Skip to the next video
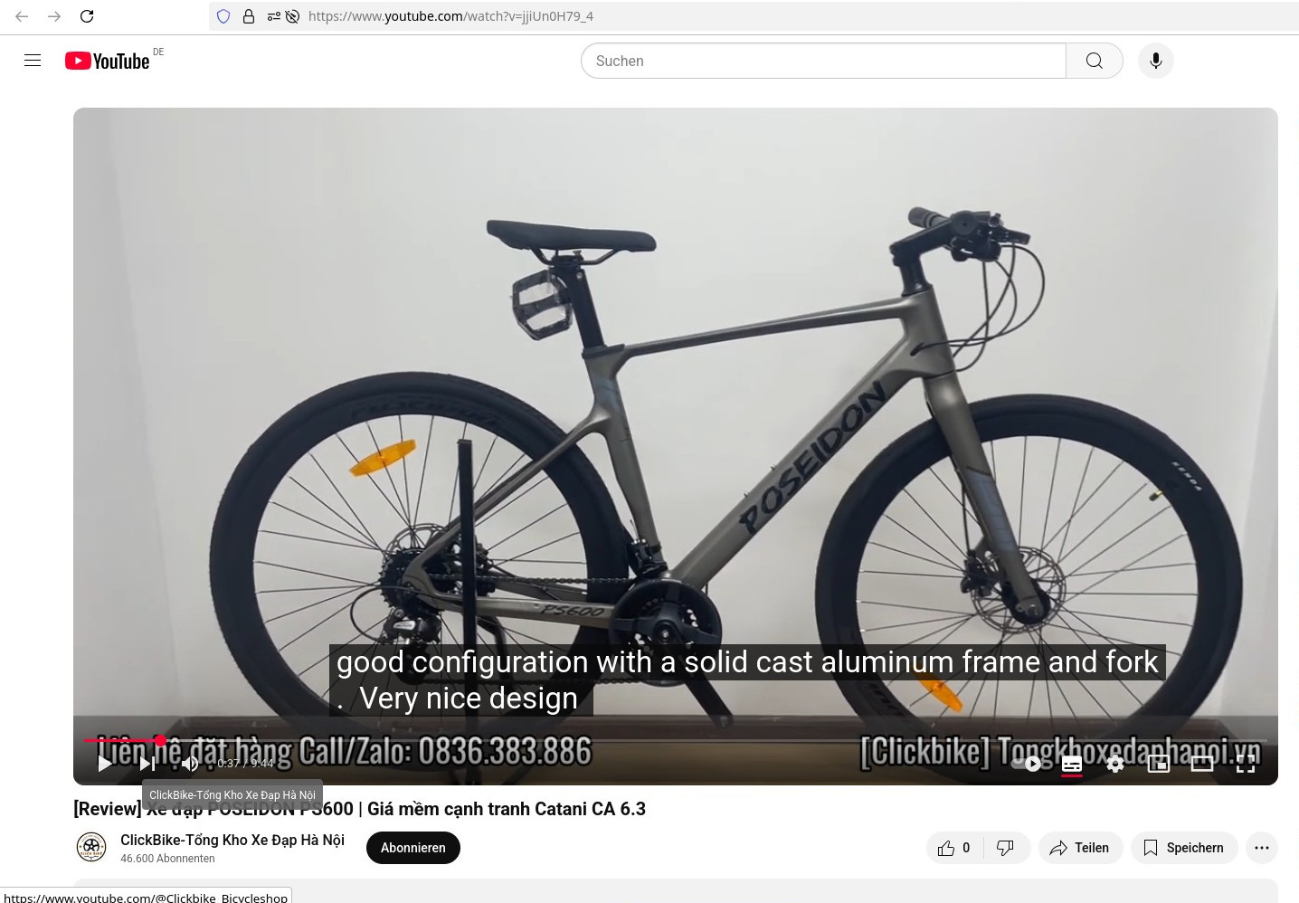 coord(147,764)
